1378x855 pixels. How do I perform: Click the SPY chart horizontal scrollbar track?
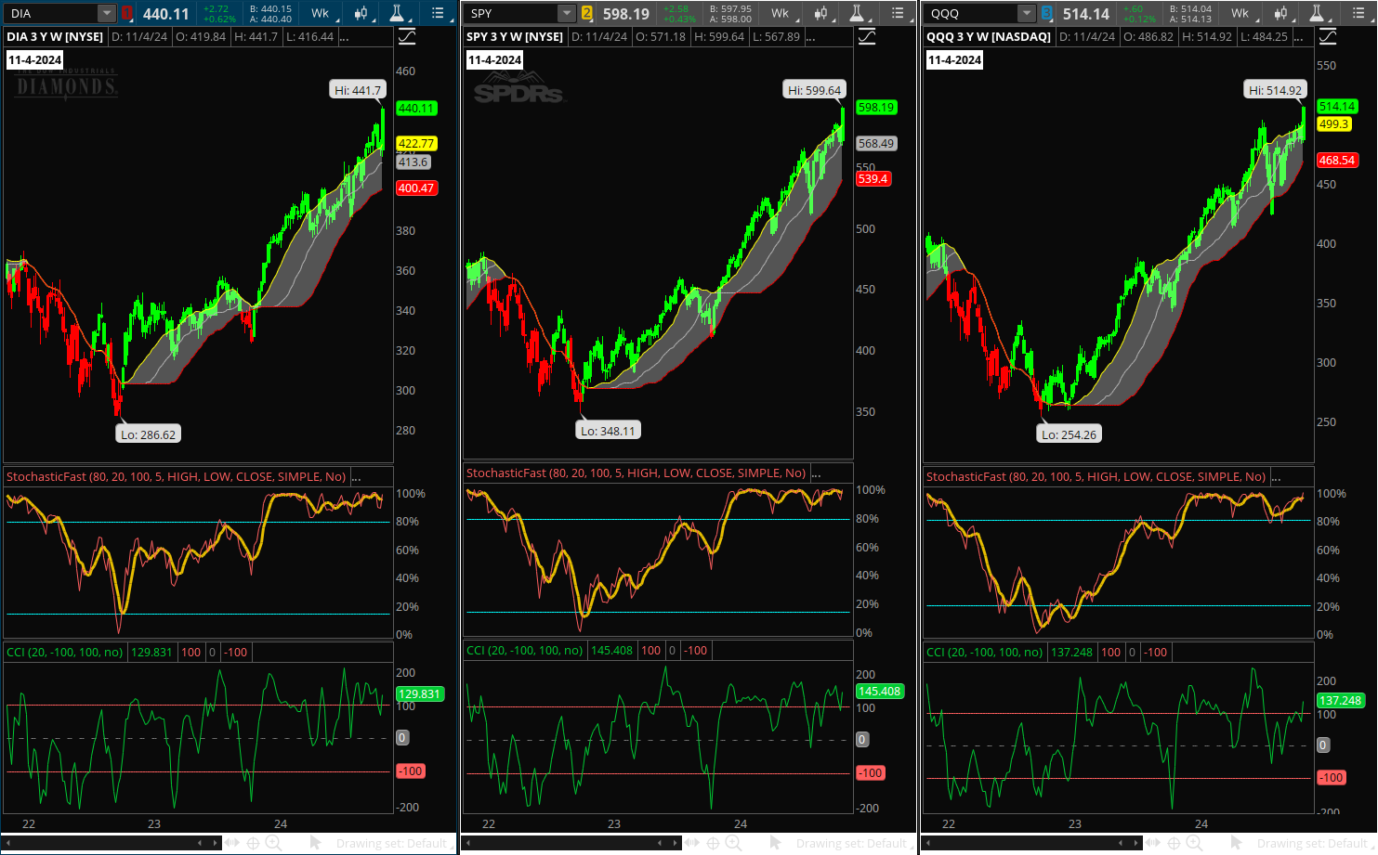571,843
